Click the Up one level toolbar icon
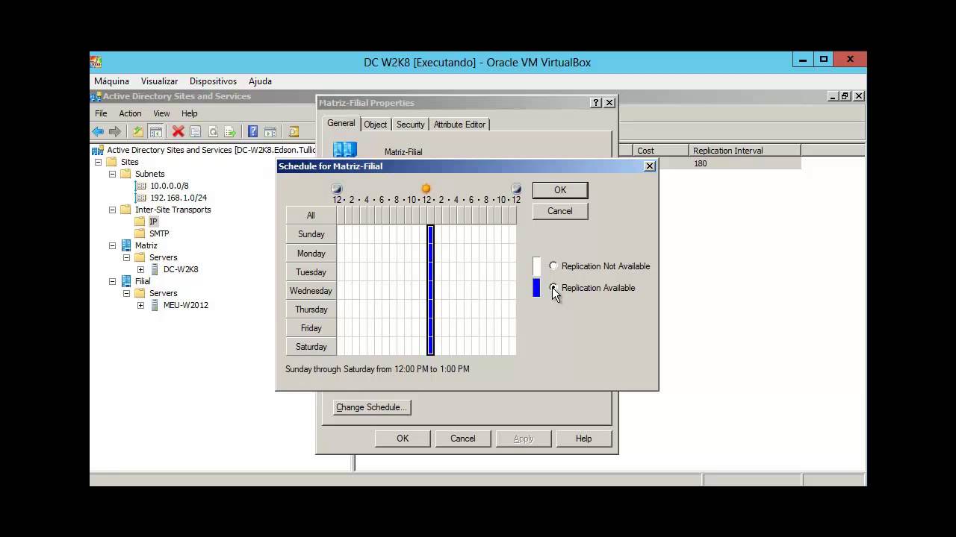Screen dimensions: 956x537 138,131
